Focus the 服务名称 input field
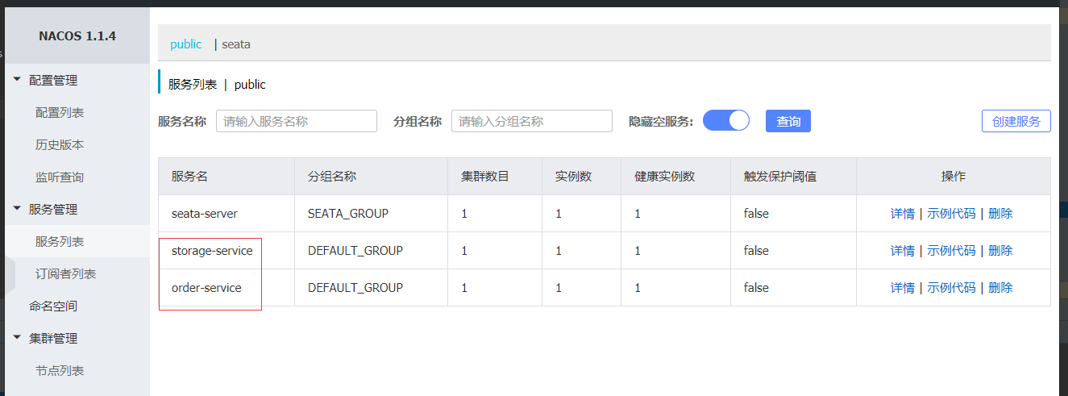 (x=297, y=121)
